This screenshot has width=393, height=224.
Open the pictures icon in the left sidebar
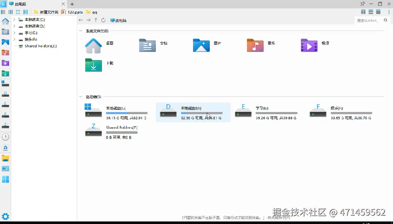5,42
